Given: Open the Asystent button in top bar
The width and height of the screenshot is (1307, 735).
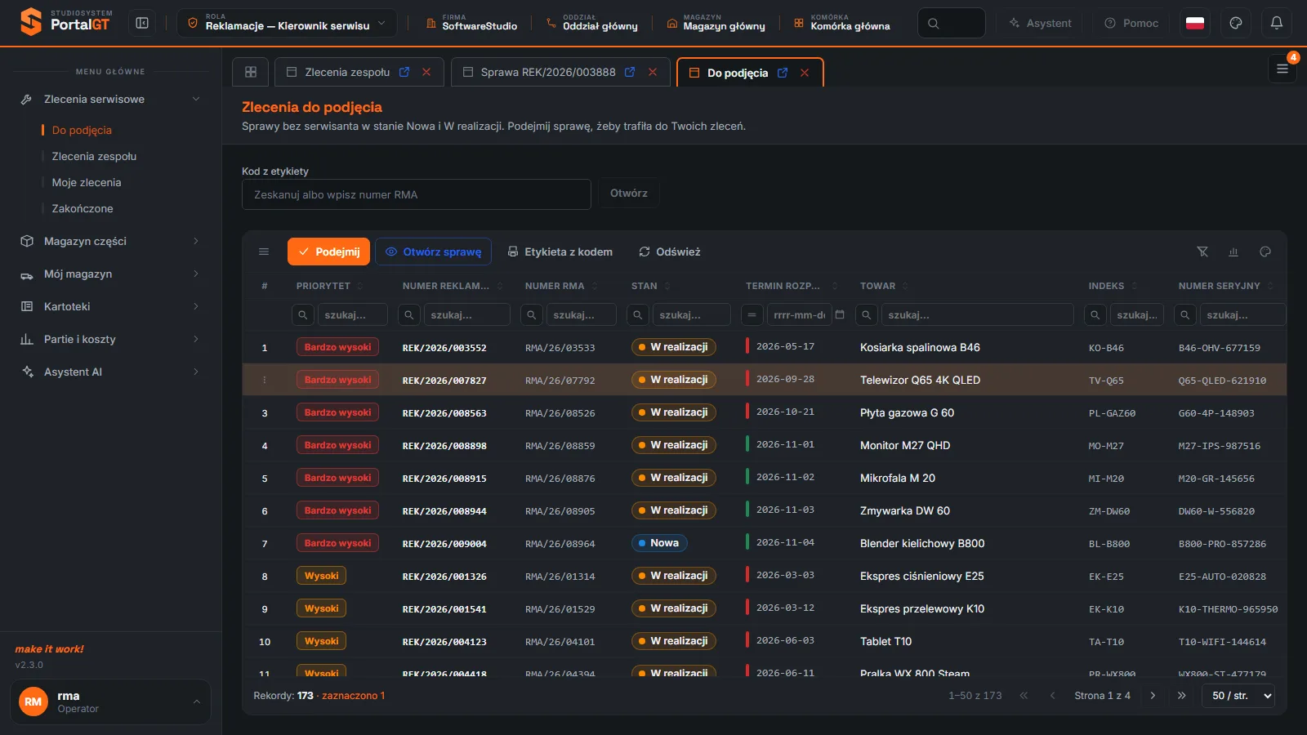Looking at the screenshot, I should (x=1040, y=23).
